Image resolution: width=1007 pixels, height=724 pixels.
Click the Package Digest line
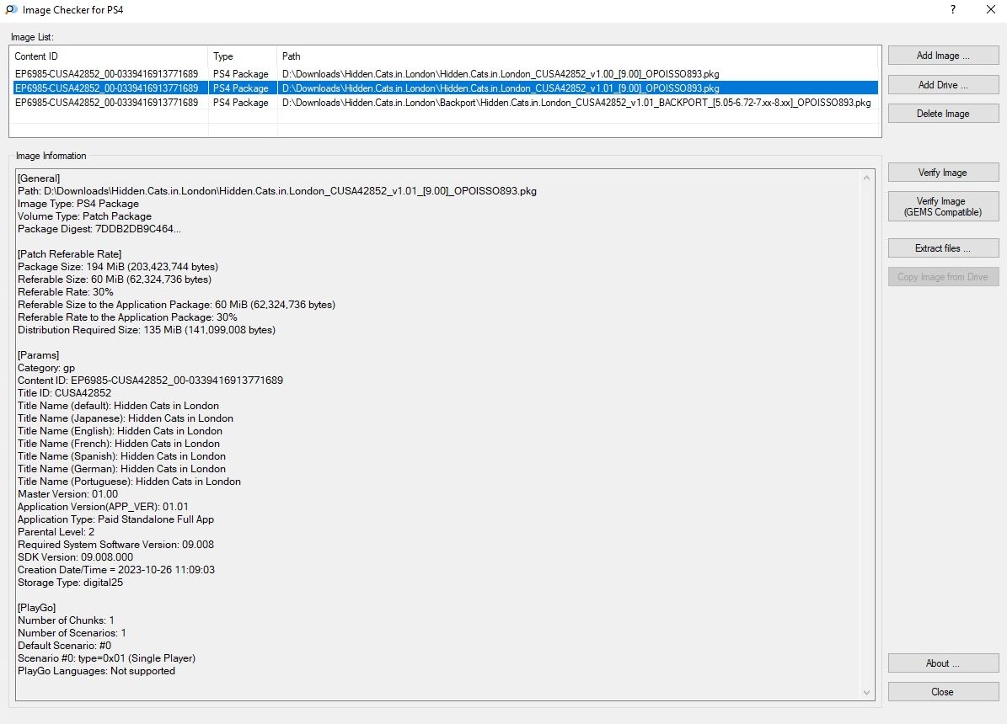[x=99, y=229]
